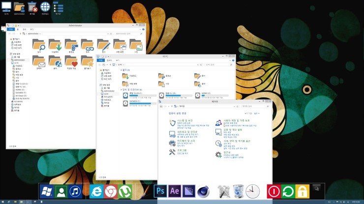
Task: Select the Searches folder with magnifier in Administrator window
Action: click(39, 46)
